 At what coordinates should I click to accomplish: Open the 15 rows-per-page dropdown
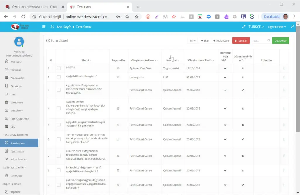click(x=192, y=41)
